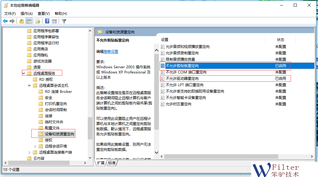Expand the 远程桌面连接客户端 node
The image size is (318, 177).
point(29,152)
